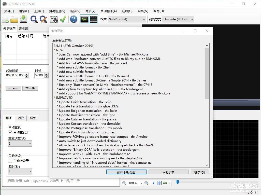
Task: Select the 调整 tab
Action: (33, 118)
